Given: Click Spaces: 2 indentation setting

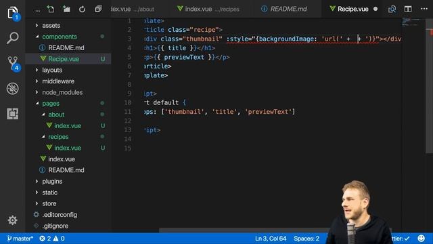Looking at the screenshot, I should 306,238.
